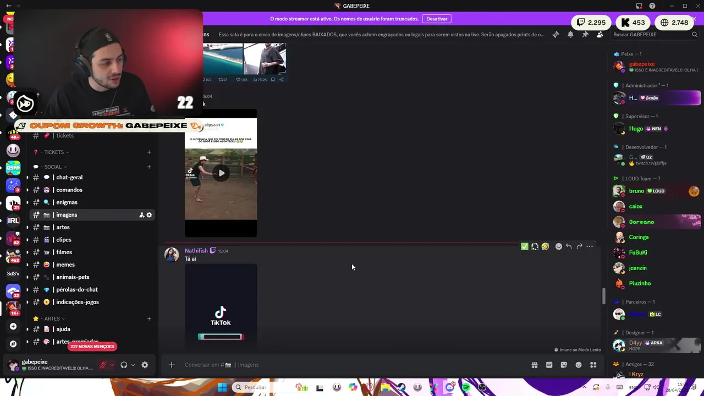Open the emoji picker in message bar
704x396 pixels.
tap(579, 365)
